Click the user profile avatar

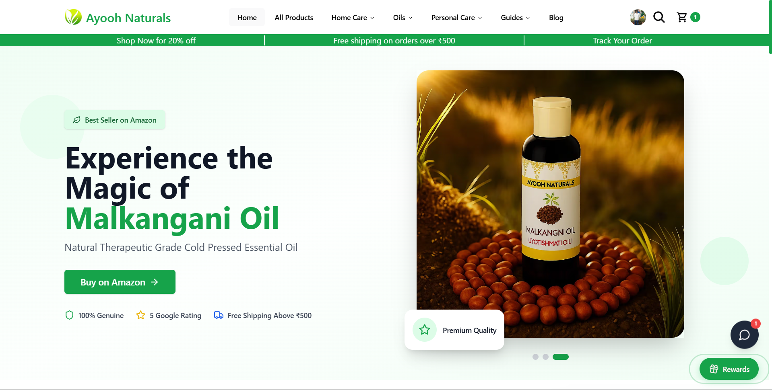coord(638,17)
